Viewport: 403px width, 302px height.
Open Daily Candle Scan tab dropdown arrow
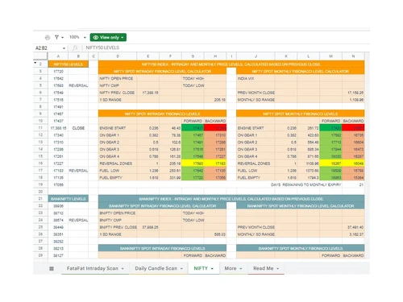point(181,269)
